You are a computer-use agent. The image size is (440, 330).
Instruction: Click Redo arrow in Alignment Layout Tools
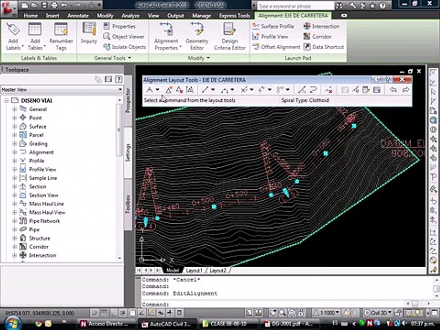(x=406, y=90)
